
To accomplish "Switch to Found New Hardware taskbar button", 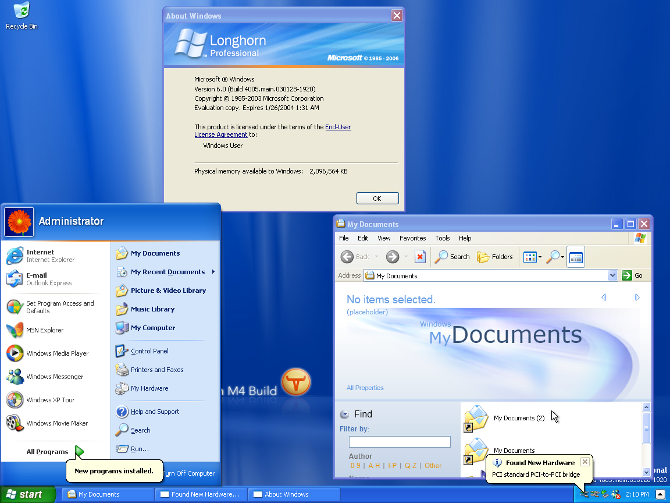I will [x=201, y=494].
